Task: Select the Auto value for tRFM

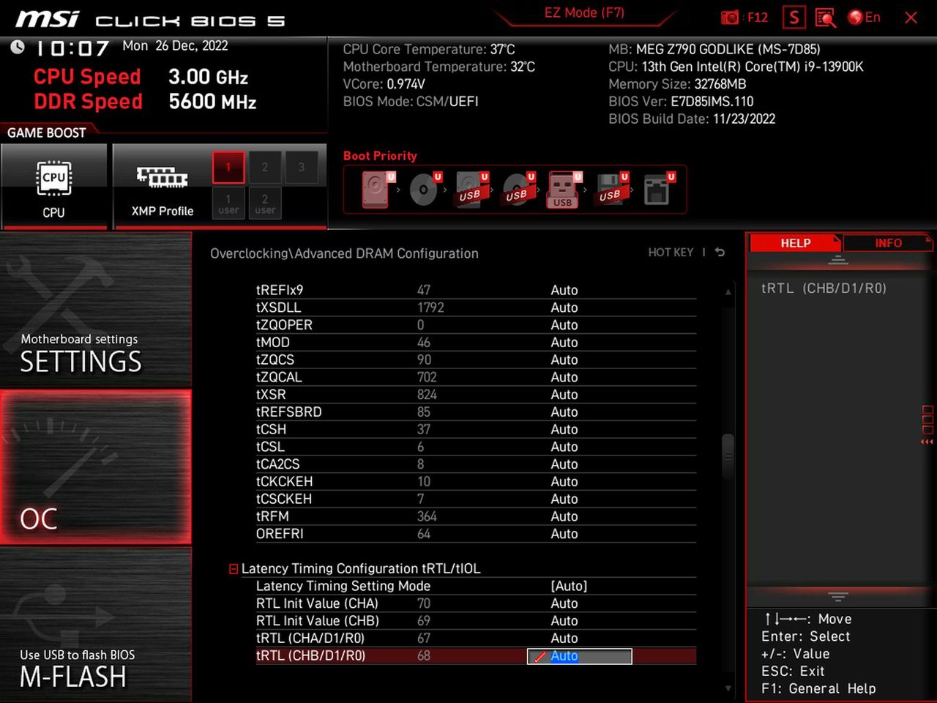Action: coord(564,516)
